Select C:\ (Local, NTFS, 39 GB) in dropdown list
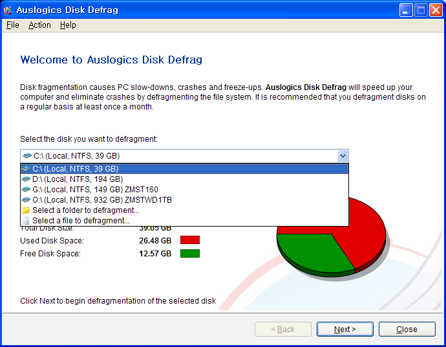This screenshot has height=347, width=446. point(185,169)
